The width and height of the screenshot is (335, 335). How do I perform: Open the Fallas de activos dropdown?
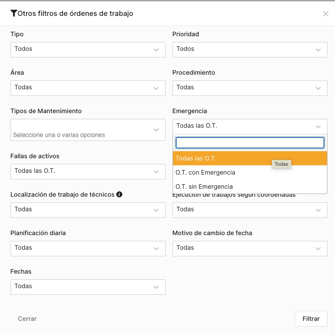[88, 171]
